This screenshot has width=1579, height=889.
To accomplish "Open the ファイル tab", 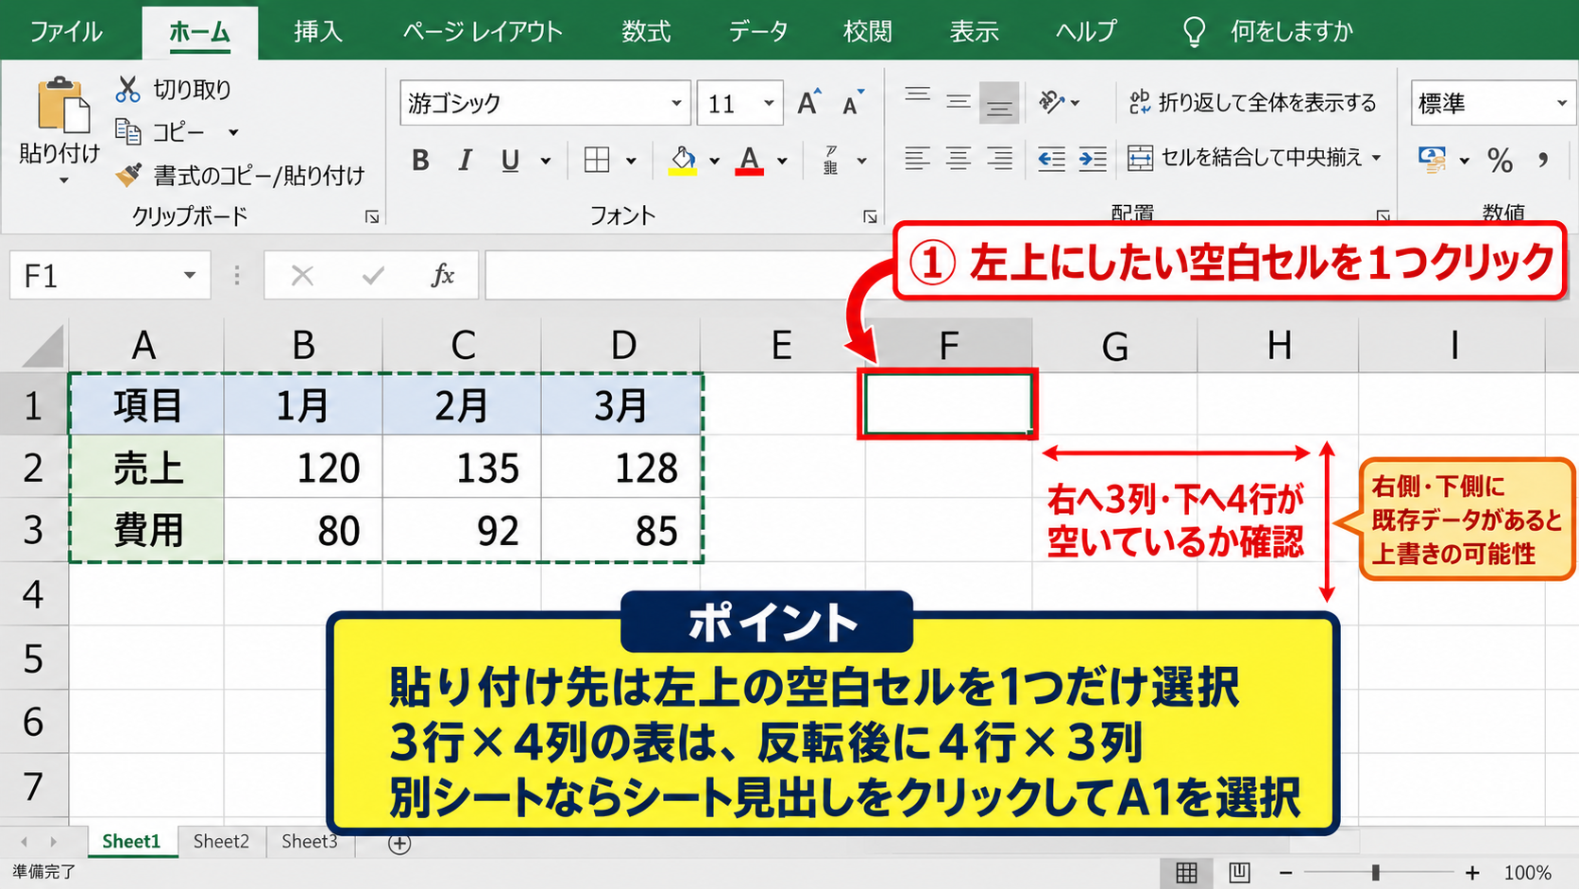I will click(66, 31).
